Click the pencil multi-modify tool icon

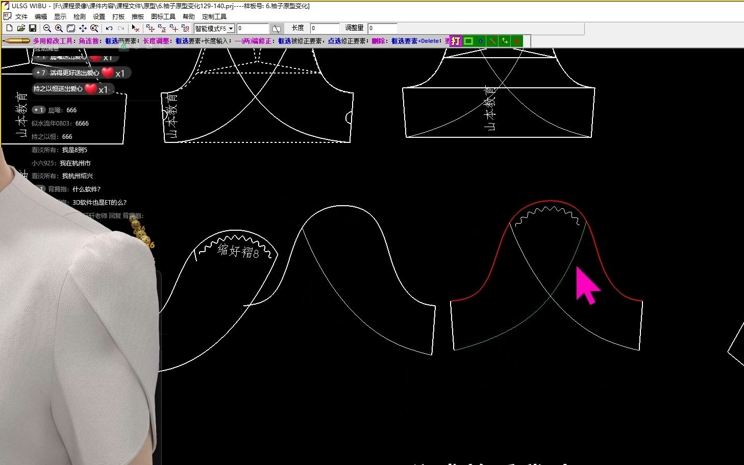(16, 41)
